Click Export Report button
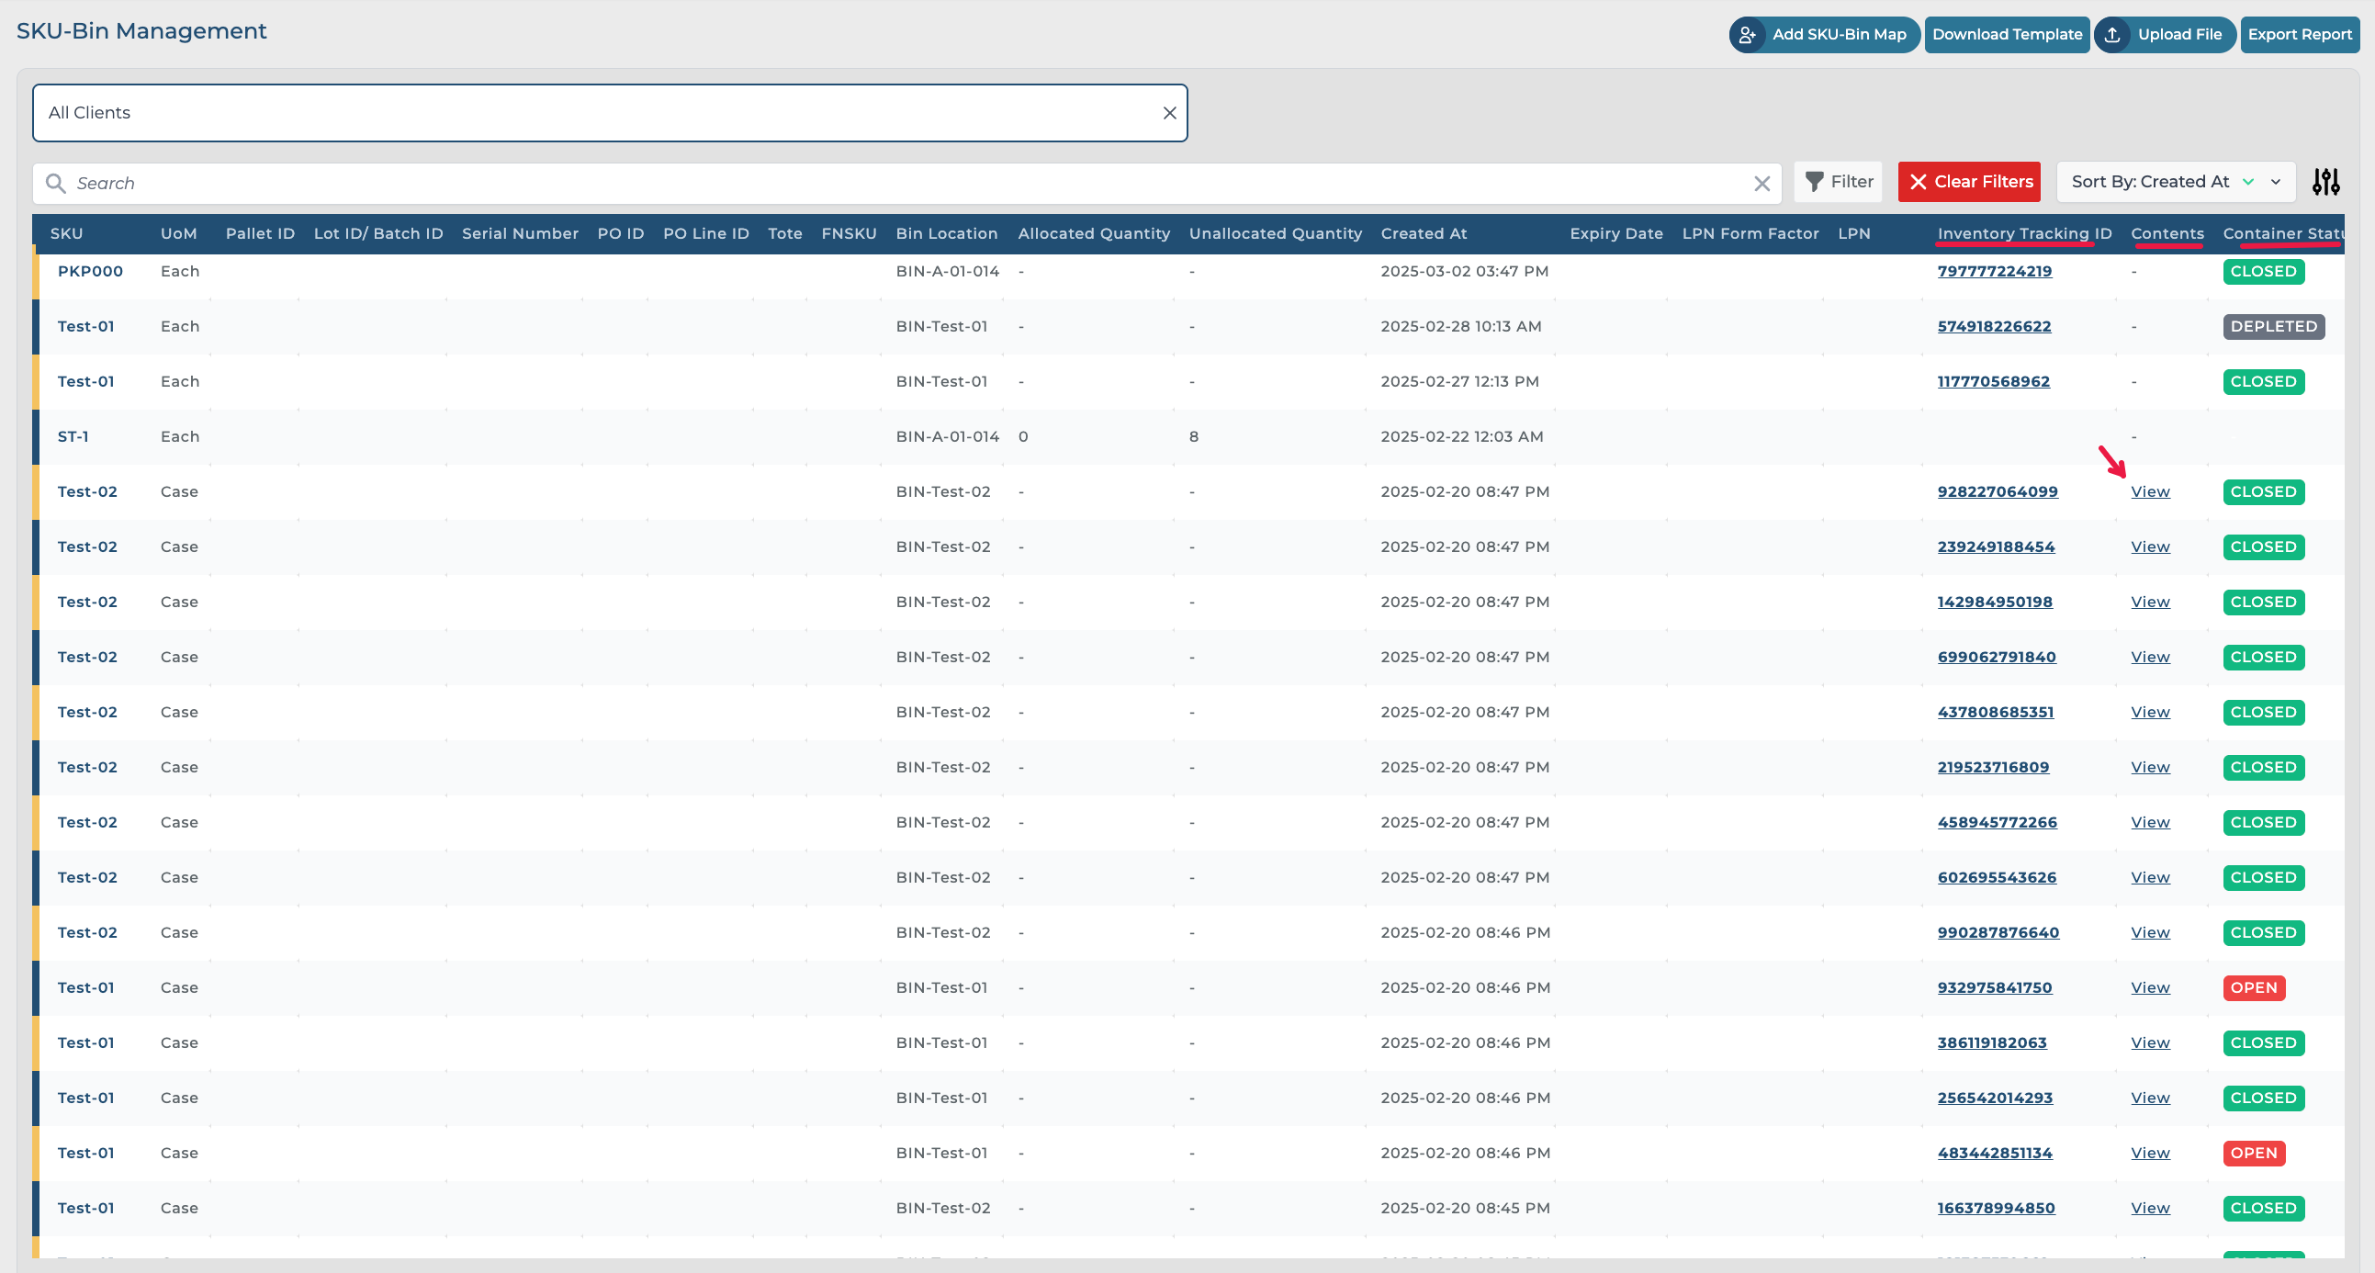This screenshot has height=1273, width=2375. tap(2299, 35)
